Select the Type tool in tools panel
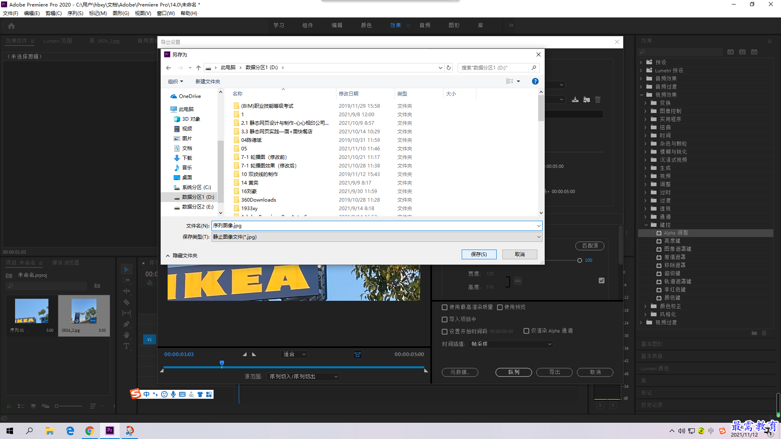Image resolution: width=781 pixels, height=439 pixels. 127,346
